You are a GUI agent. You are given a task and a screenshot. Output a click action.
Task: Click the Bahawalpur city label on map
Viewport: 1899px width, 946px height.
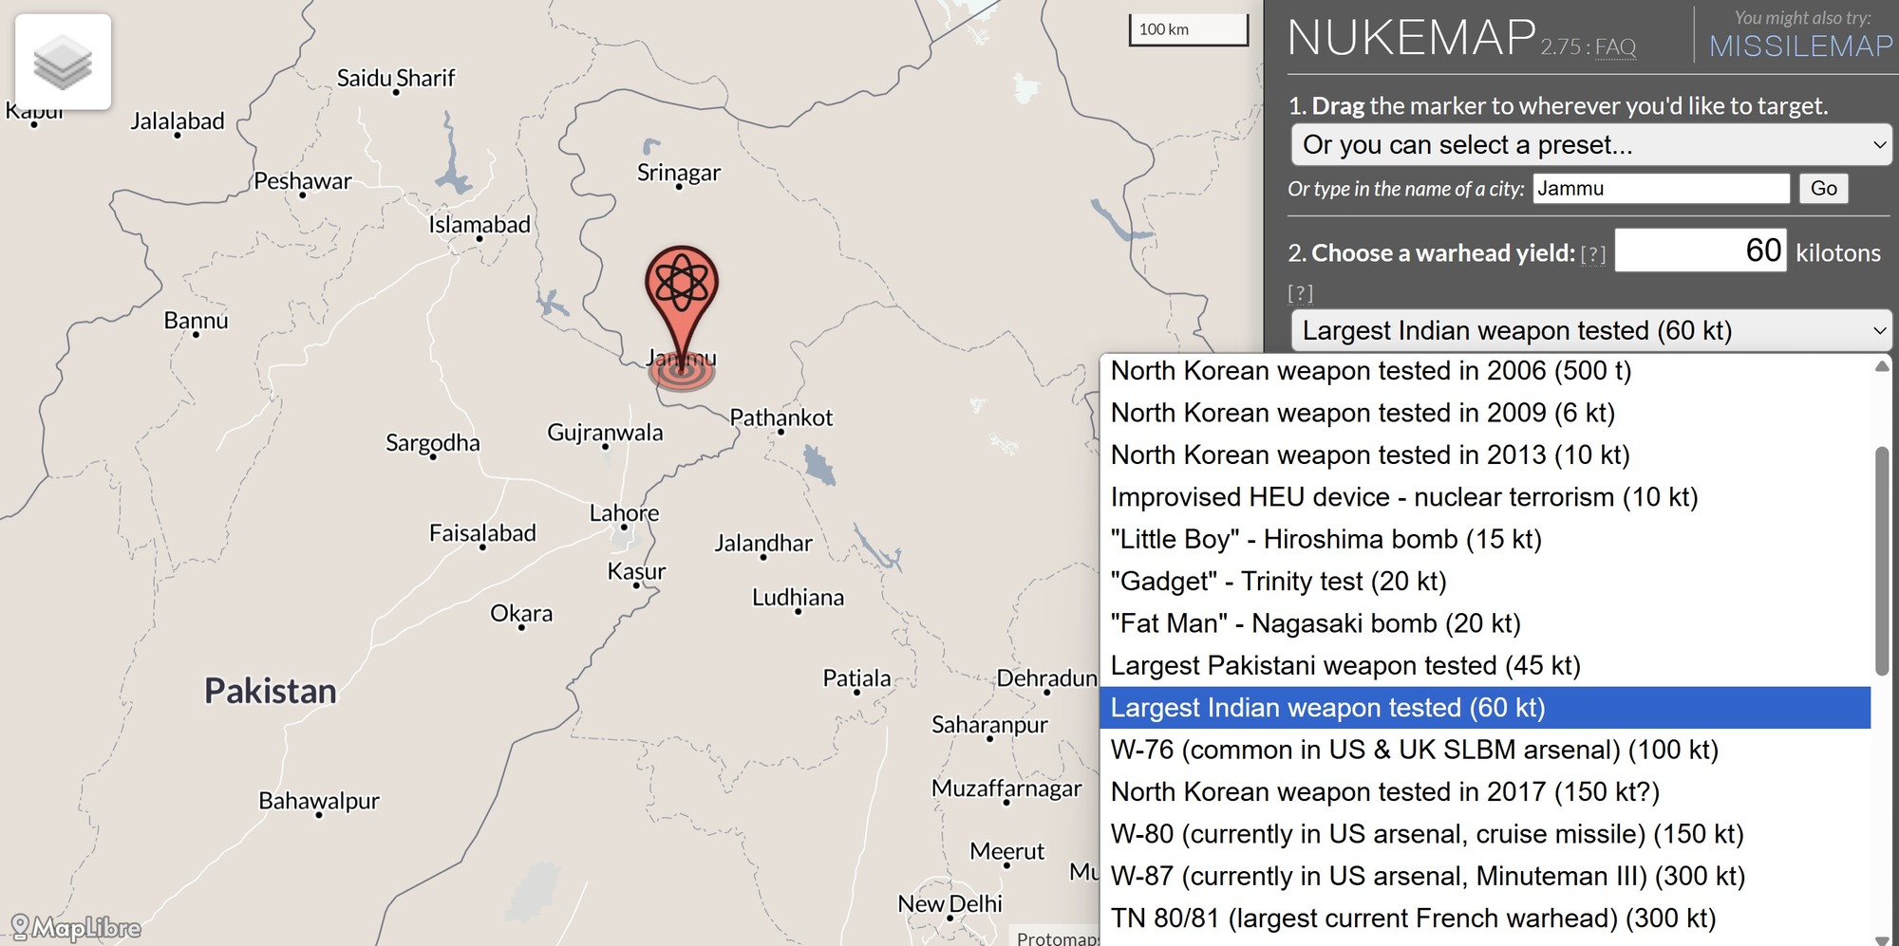click(319, 801)
